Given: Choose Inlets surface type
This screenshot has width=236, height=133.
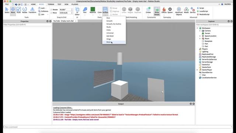Looking at the screenshot, I should coord(114,30).
